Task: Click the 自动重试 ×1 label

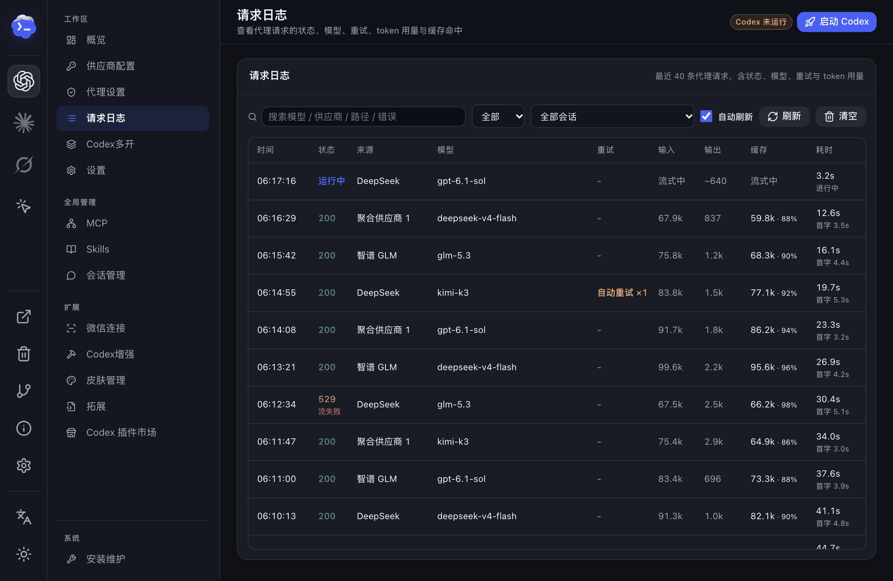Action: 622,293
